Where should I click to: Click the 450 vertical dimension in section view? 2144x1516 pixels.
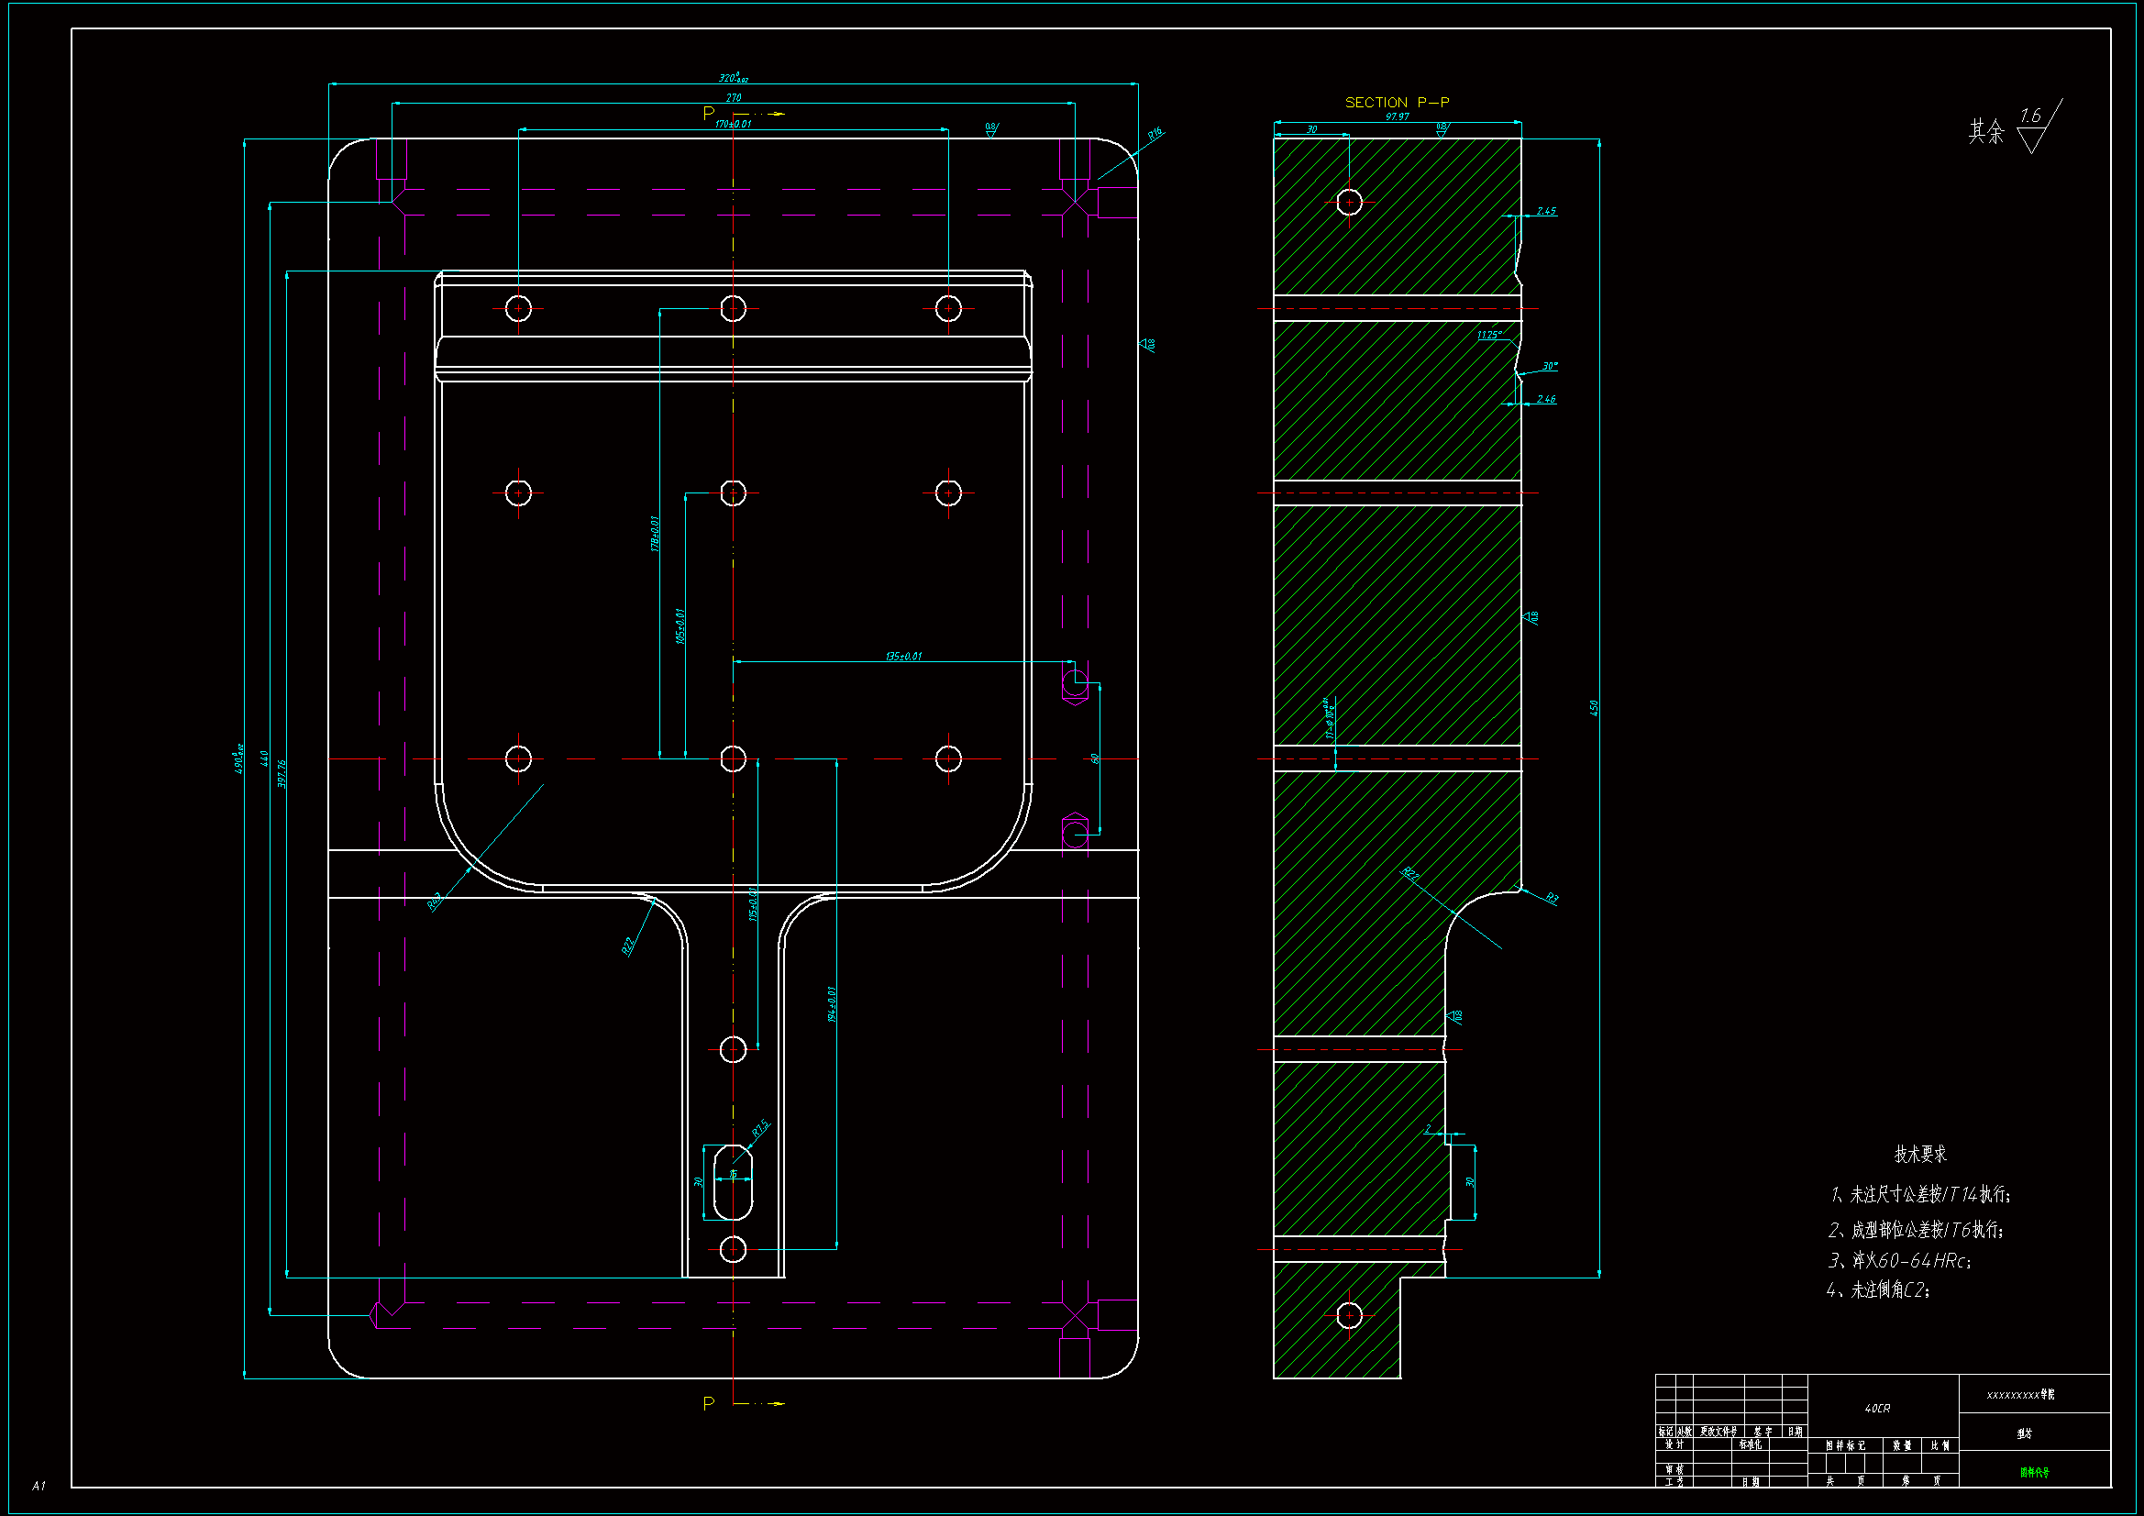(1594, 708)
